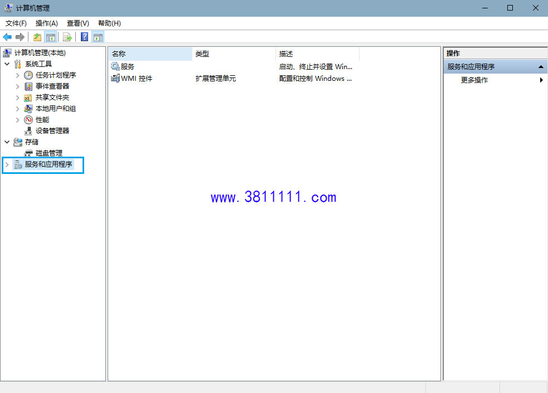Collapse the 存储 tree node

tap(7, 142)
